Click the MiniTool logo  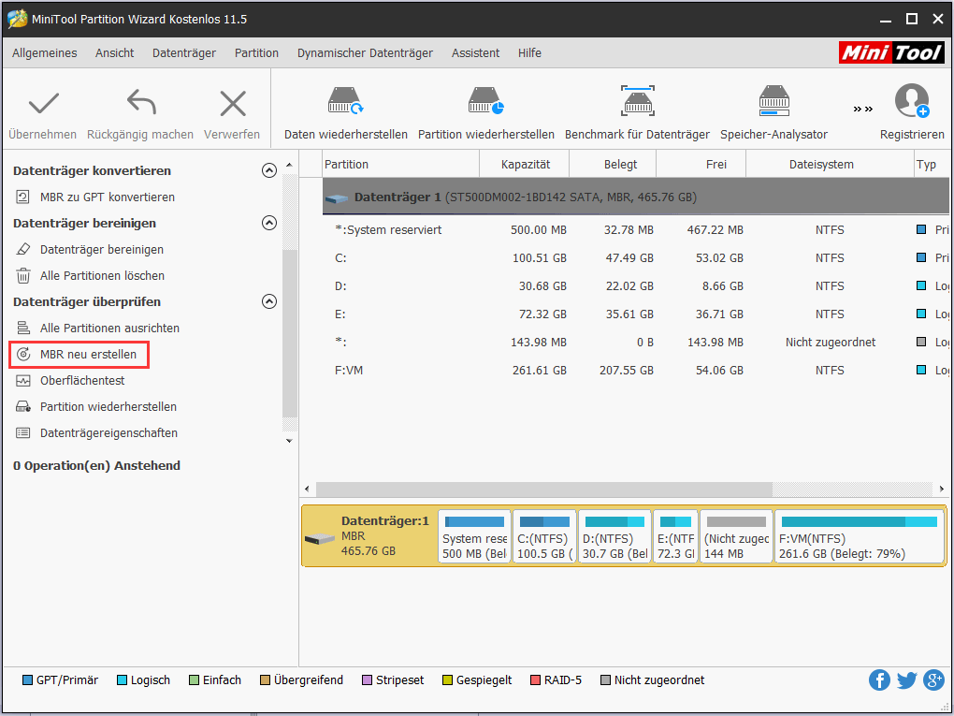point(891,52)
